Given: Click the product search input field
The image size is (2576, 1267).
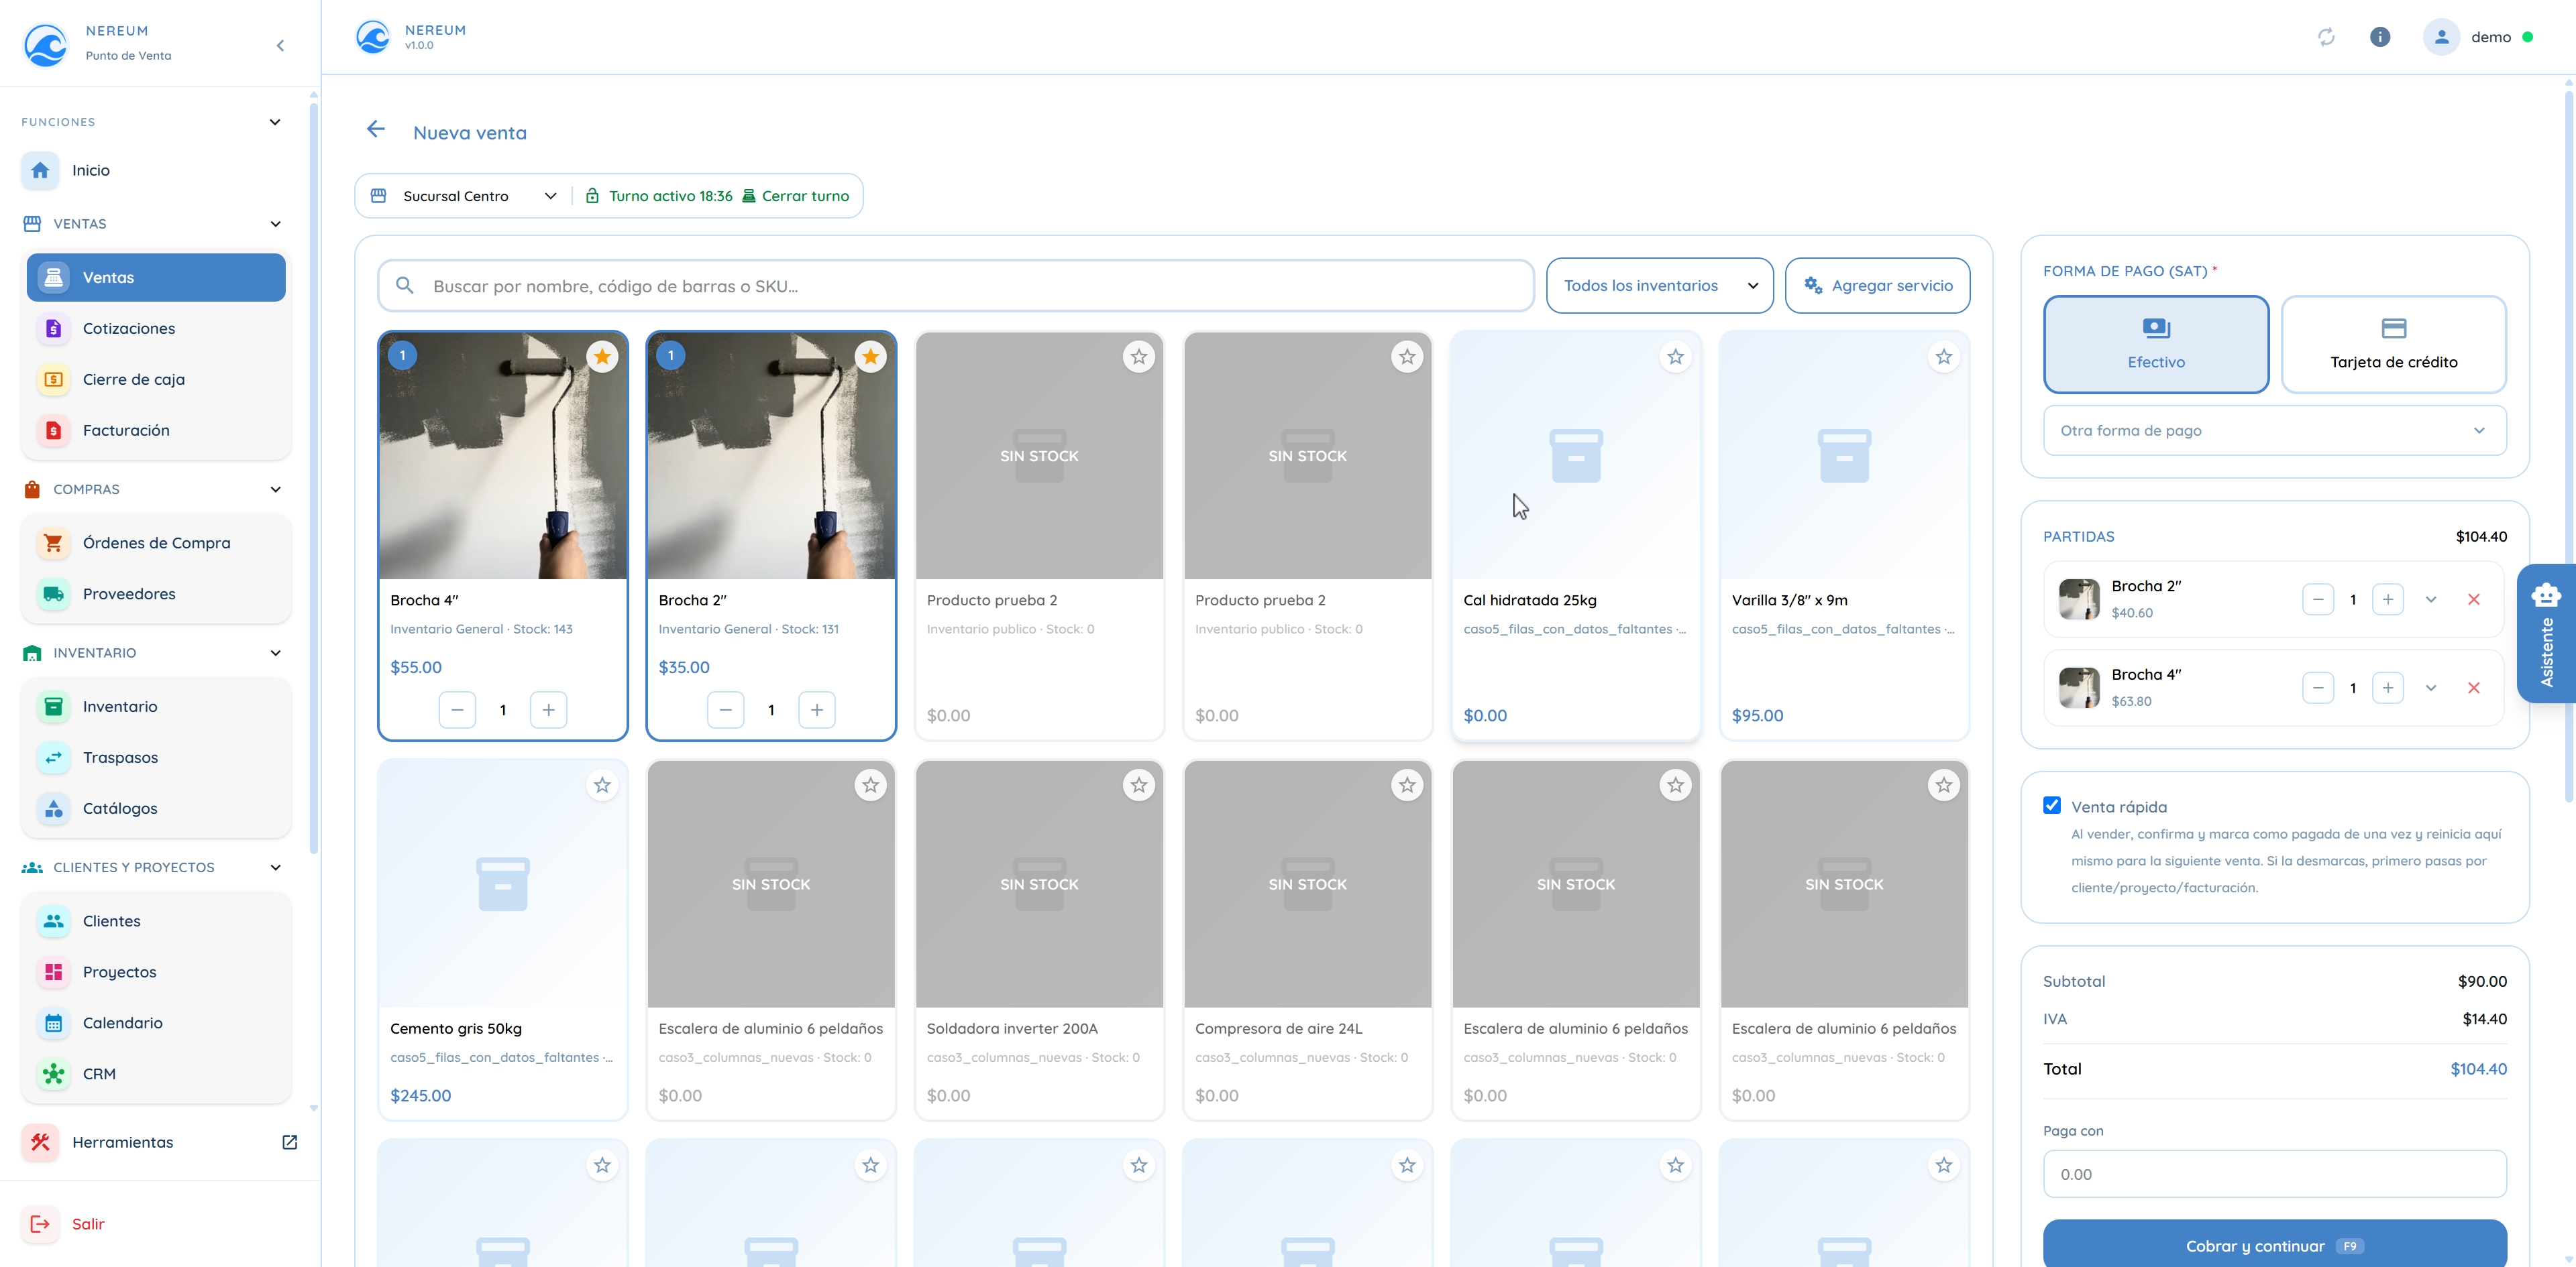Looking at the screenshot, I should pos(956,286).
